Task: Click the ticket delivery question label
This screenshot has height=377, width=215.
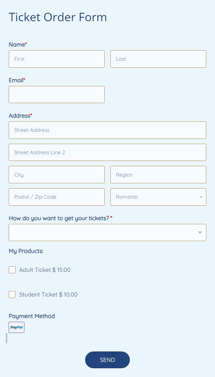Action: coord(59,218)
